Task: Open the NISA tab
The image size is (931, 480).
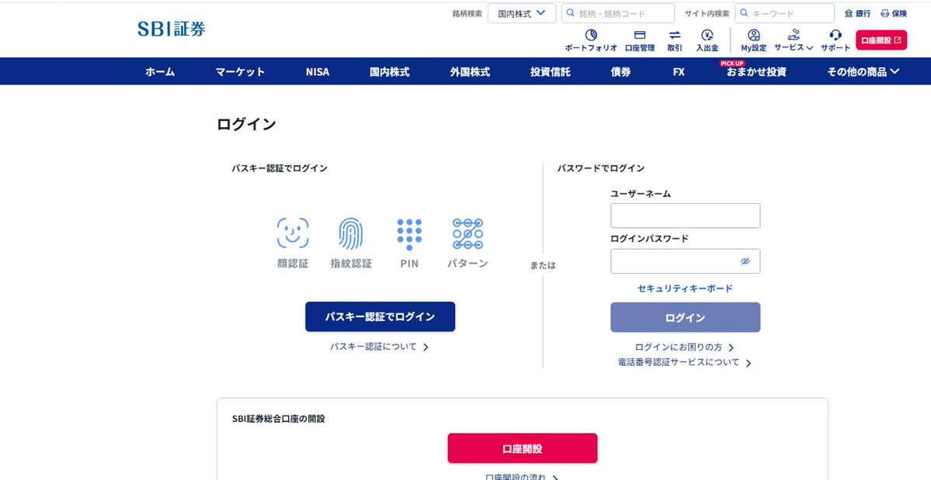Action: point(318,71)
